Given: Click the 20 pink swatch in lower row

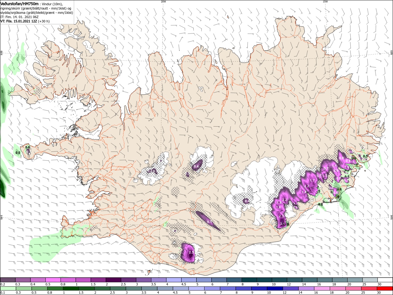Looking at the screenshot, I should pos(353,288).
